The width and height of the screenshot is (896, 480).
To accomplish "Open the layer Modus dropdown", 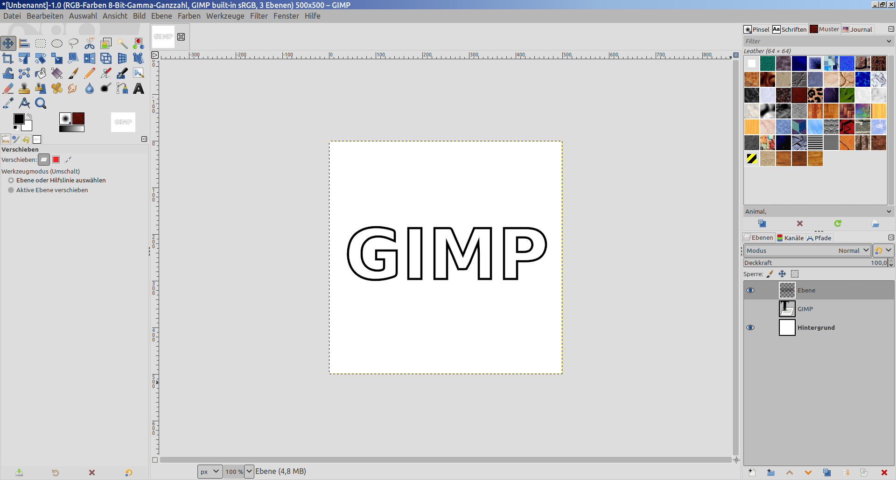I will 807,250.
